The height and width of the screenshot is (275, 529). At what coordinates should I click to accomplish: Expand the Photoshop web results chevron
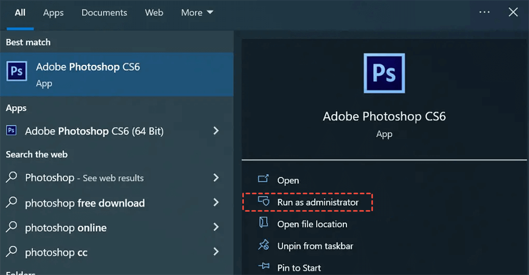(x=216, y=177)
